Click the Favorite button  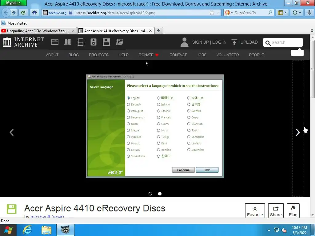[x=255, y=211]
